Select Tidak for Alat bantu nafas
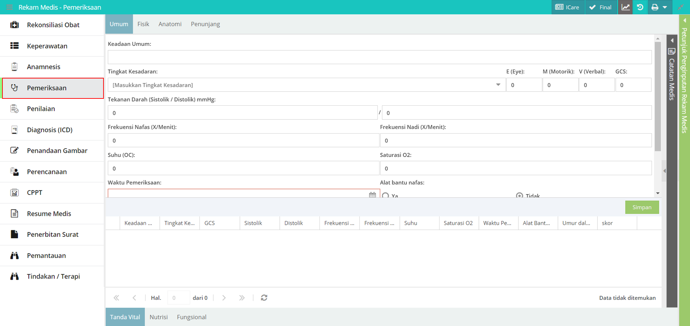Screen dimensions: 690x326 tap(519, 196)
